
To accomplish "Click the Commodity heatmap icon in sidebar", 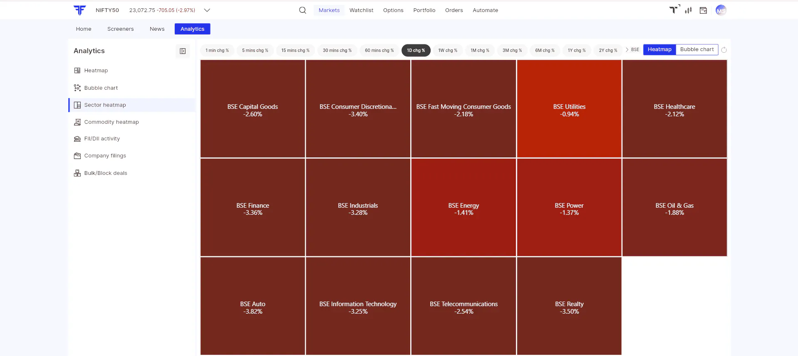I will coord(77,122).
